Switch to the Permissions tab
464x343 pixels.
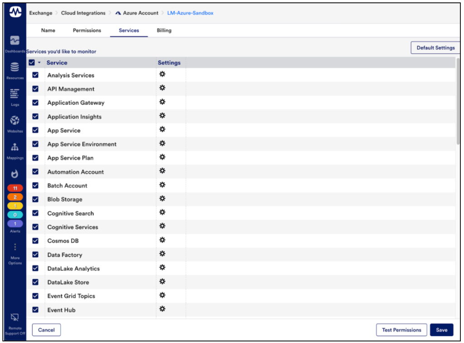[x=87, y=30]
